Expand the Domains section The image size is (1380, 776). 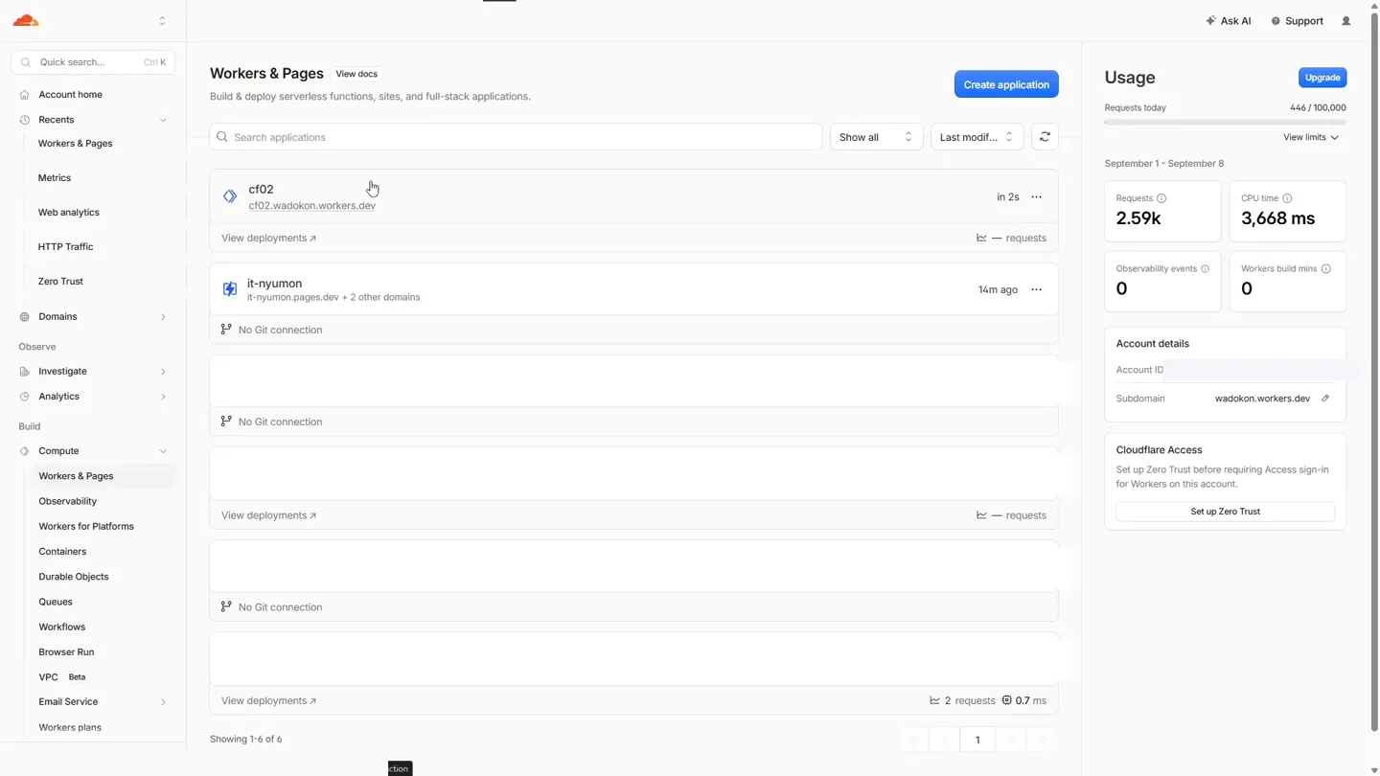click(163, 317)
